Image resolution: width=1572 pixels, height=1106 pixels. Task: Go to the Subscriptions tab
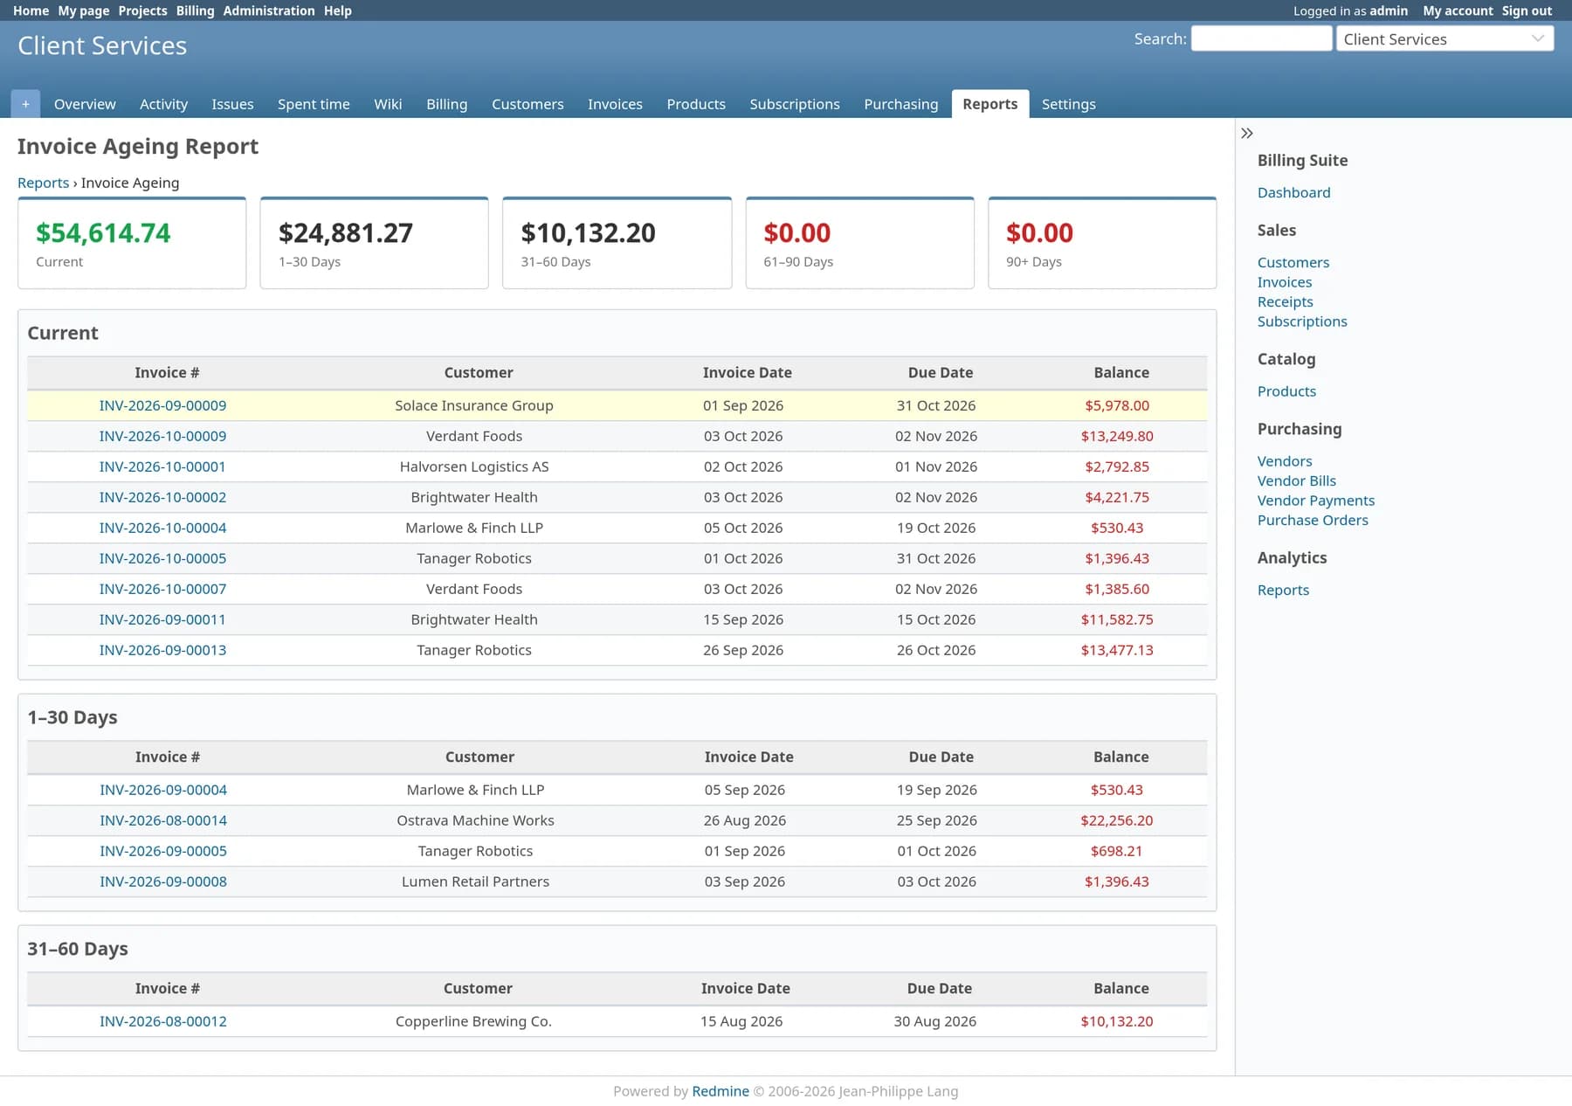point(795,104)
